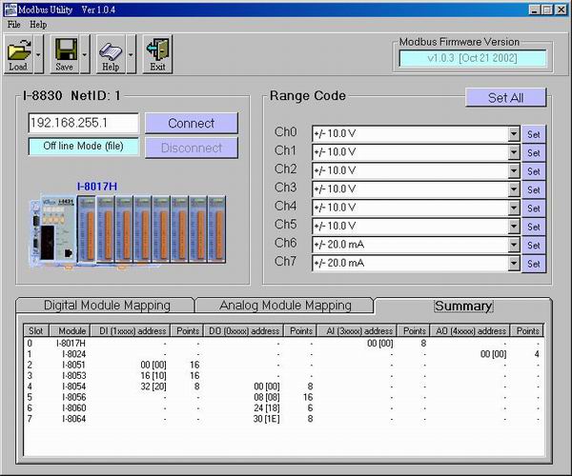Click the AO (4xxxx) address column header
Screen dimensions: 572x476
click(x=470, y=331)
